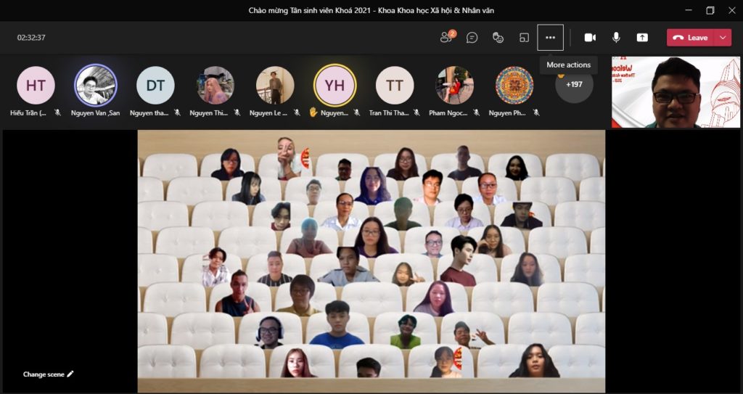Click Change scene
The height and width of the screenshot is (394, 743).
pos(49,374)
